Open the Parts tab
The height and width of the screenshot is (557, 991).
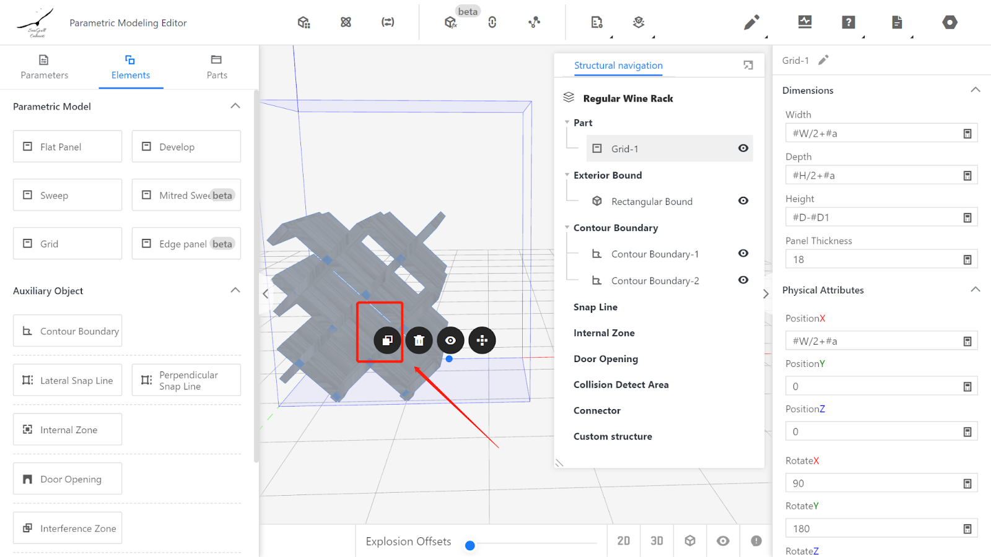(216, 67)
